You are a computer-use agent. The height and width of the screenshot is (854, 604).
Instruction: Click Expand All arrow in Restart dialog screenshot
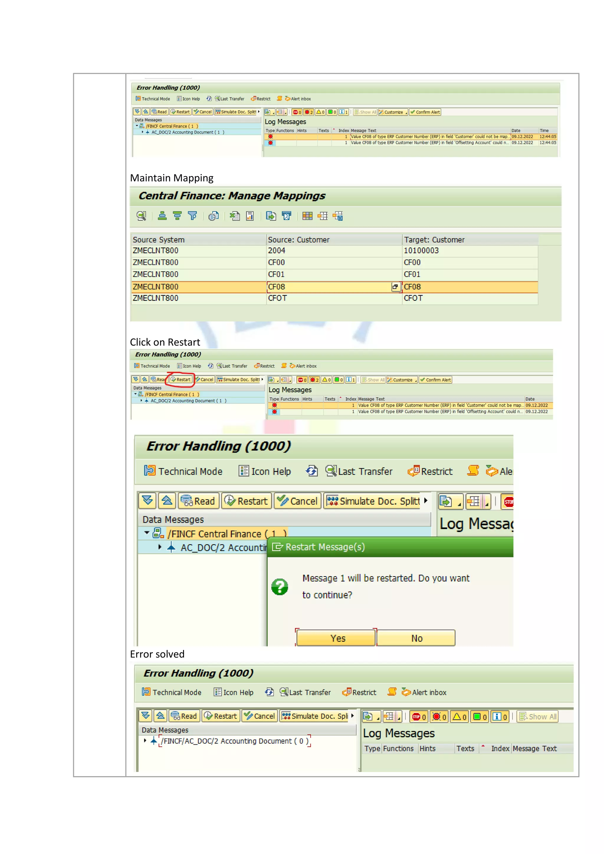click(148, 501)
